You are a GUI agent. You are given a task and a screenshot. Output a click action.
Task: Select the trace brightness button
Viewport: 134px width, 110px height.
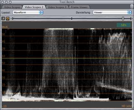pos(3,19)
